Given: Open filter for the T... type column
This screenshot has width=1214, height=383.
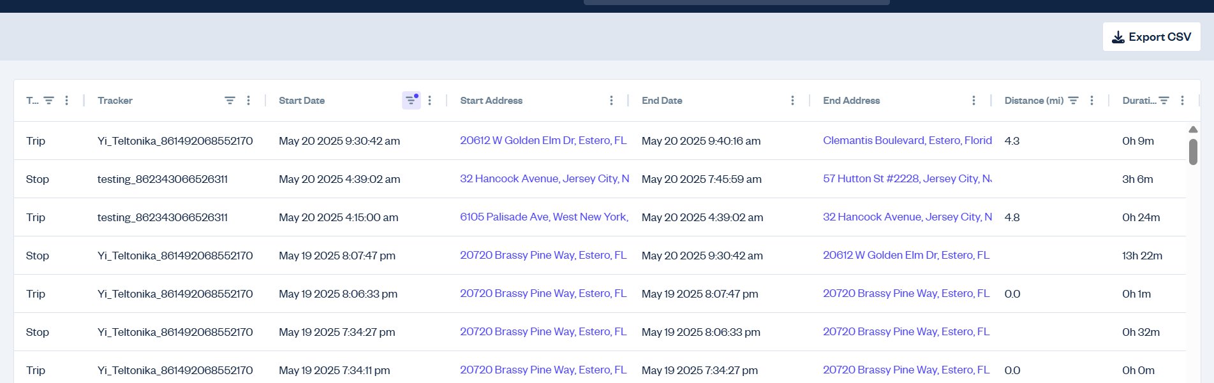Looking at the screenshot, I should coord(48,101).
